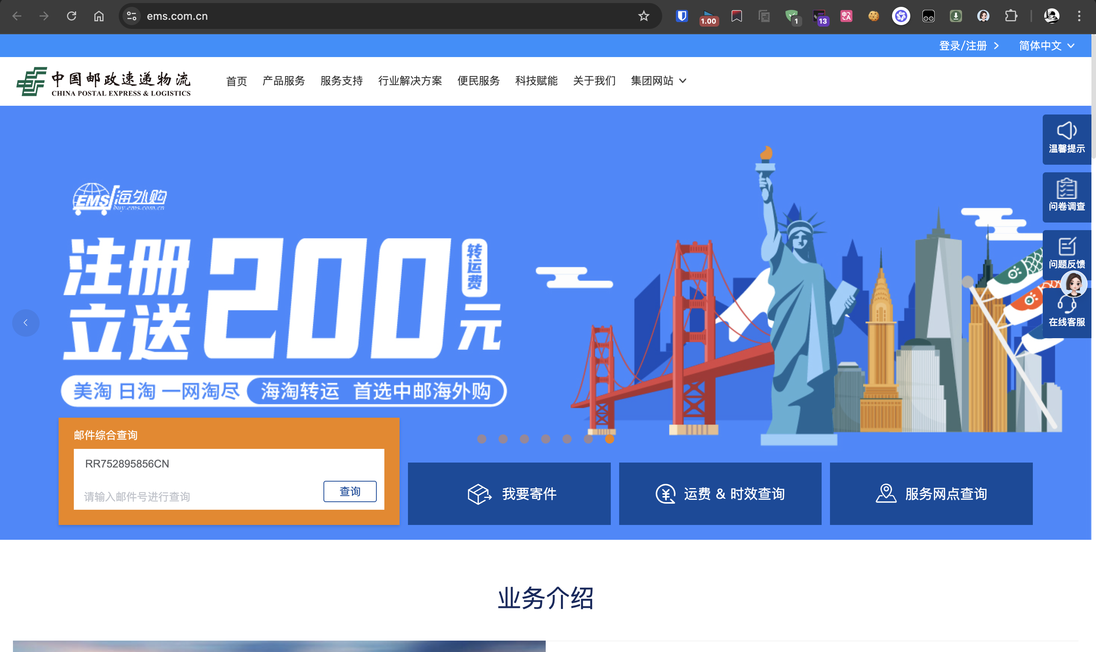Open the 首页 nav item
This screenshot has width=1096, height=652.
click(236, 81)
